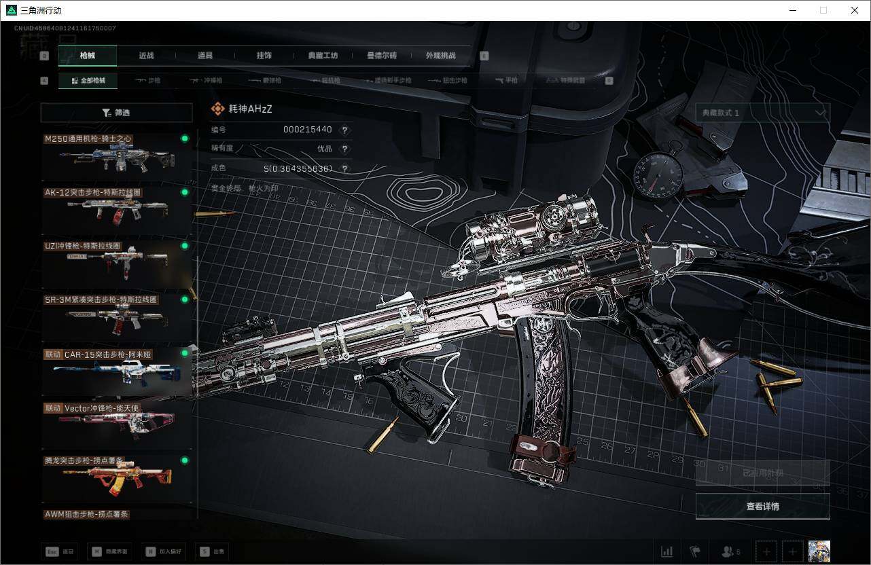The height and width of the screenshot is (565, 871).
Task: Click the E key hint right of tabs
Action: pyautogui.click(x=484, y=56)
